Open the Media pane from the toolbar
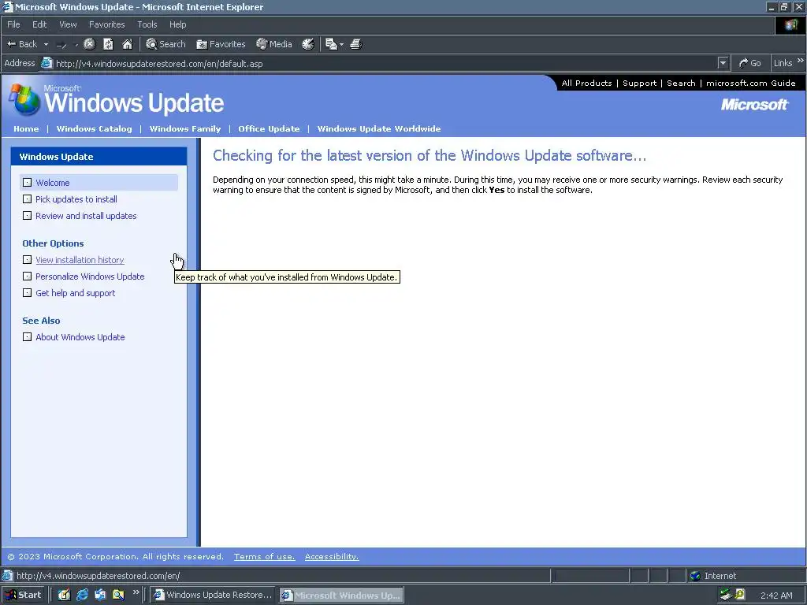The width and height of the screenshot is (807, 605). (274, 44)
